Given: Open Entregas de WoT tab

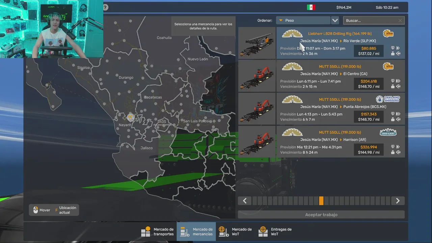Looking at the screenshot, I should (x=275, y=232).
